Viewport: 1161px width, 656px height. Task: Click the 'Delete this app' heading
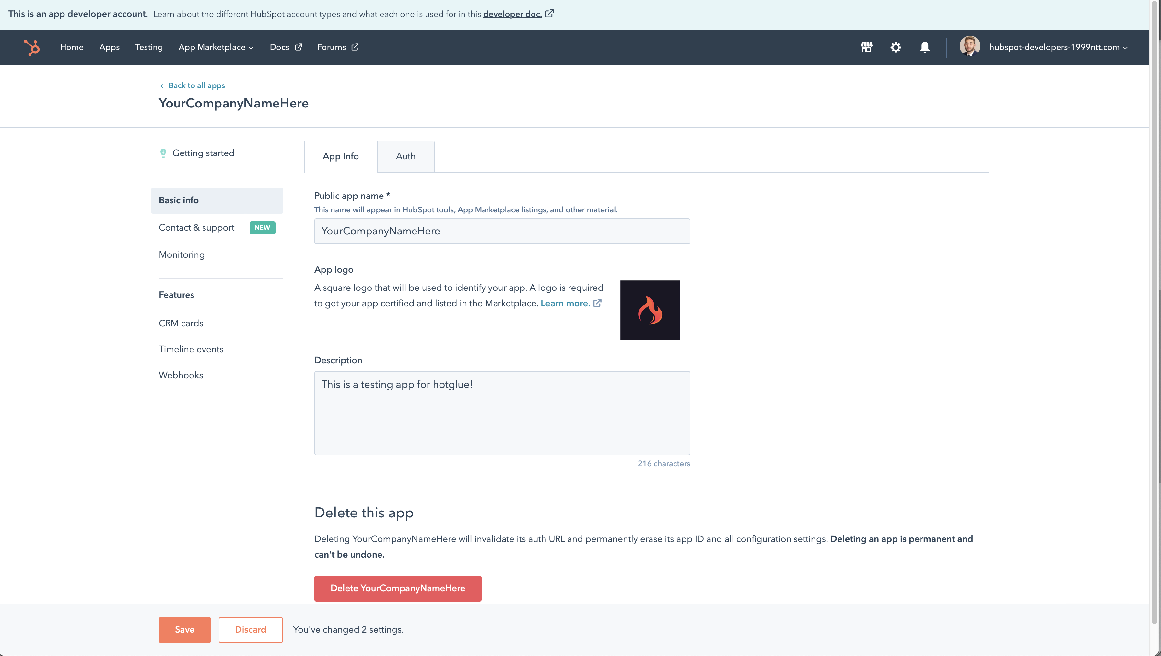click(364, 513)
